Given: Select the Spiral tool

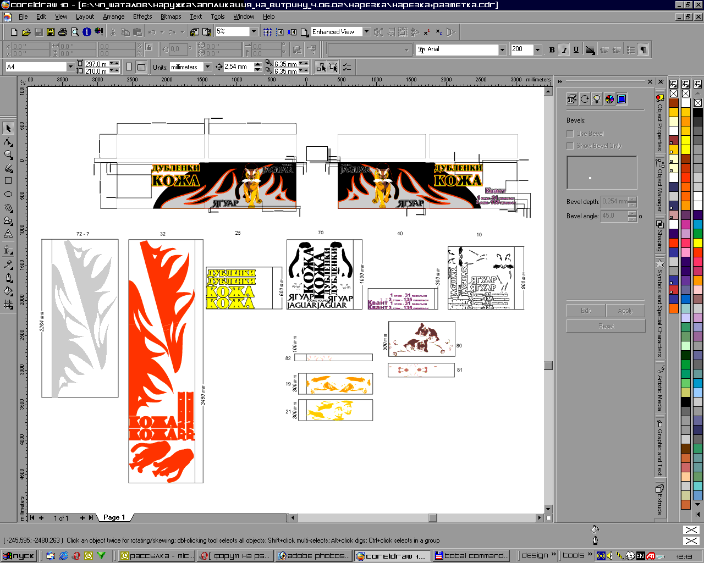Looking at the screenshot, I should coord(8,208).
